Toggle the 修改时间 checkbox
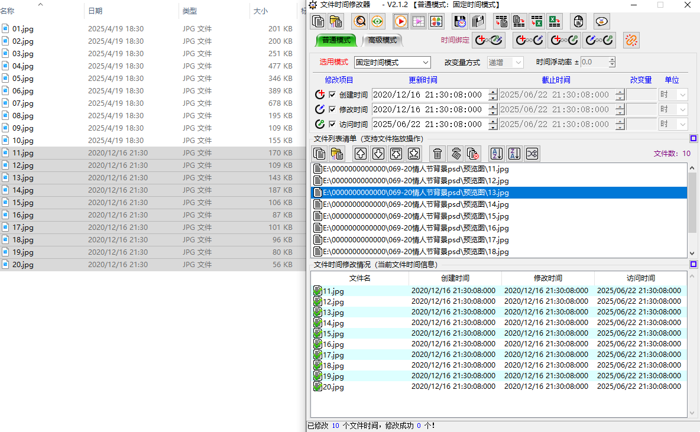This screenshot has height=432, width=700. (x=332, y=109)
